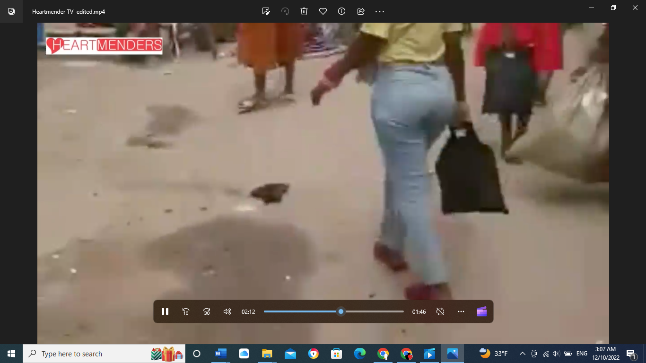Viewport: 646px width, 363px height.
Task: Delete the video file
Action: pos(304,11)
